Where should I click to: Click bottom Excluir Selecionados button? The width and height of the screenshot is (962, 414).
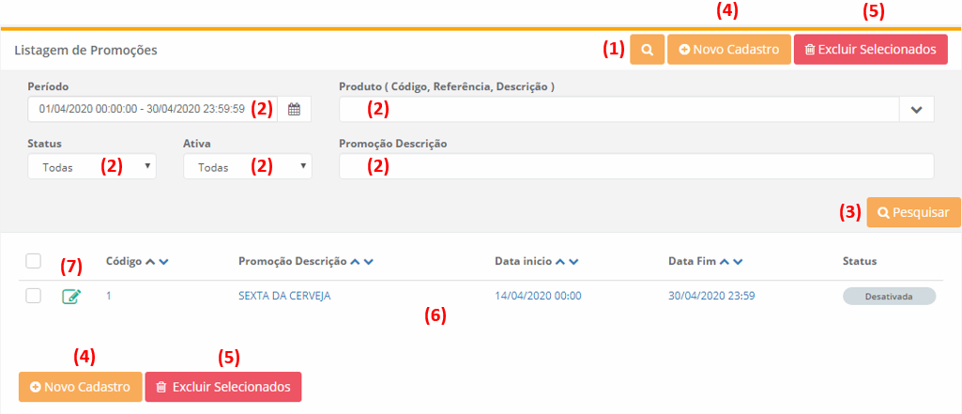(223, 387)
